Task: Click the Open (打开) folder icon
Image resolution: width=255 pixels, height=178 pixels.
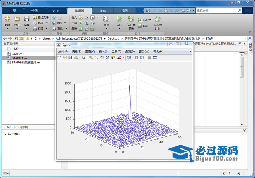Action: 17,19
